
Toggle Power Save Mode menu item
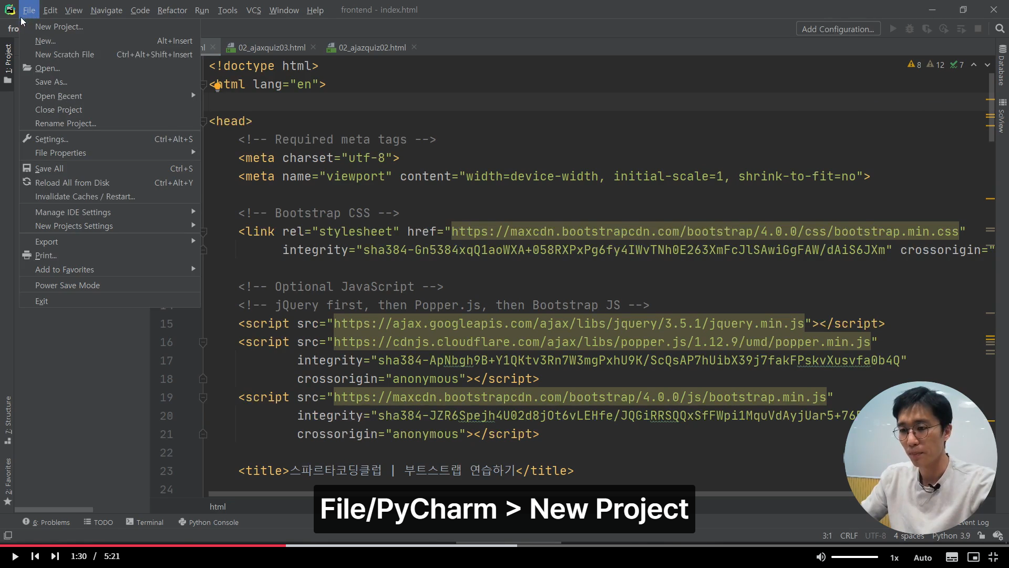(110, 285)
